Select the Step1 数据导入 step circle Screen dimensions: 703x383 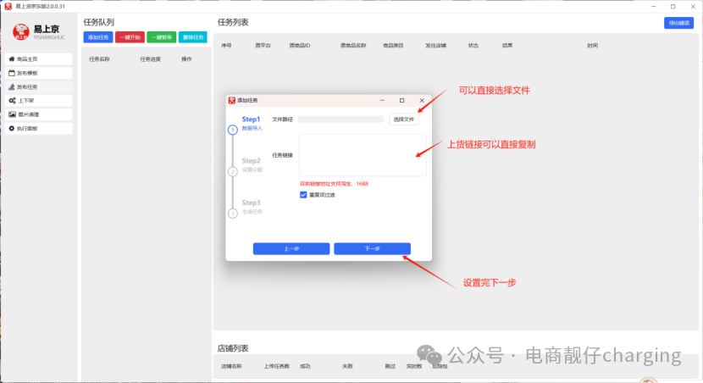coord(233,130)
